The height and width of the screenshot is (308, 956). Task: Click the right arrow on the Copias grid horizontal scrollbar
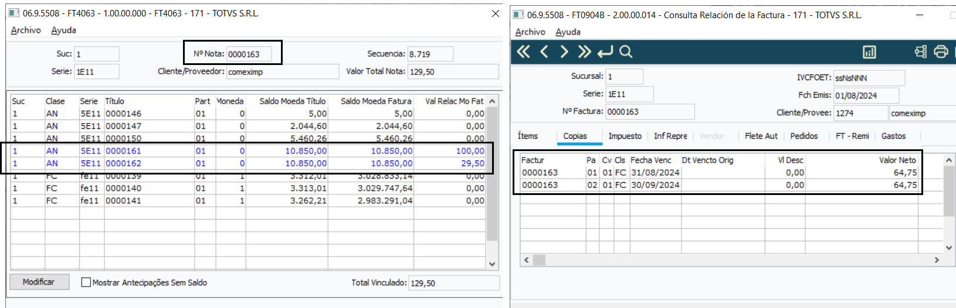point(937,260)
